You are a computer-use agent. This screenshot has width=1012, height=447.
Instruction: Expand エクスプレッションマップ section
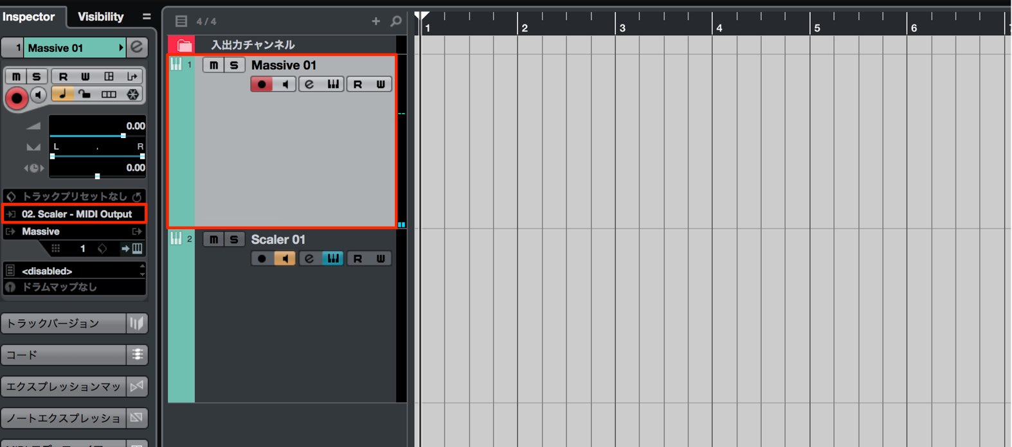pyautogui.click(x=63, y=387)
